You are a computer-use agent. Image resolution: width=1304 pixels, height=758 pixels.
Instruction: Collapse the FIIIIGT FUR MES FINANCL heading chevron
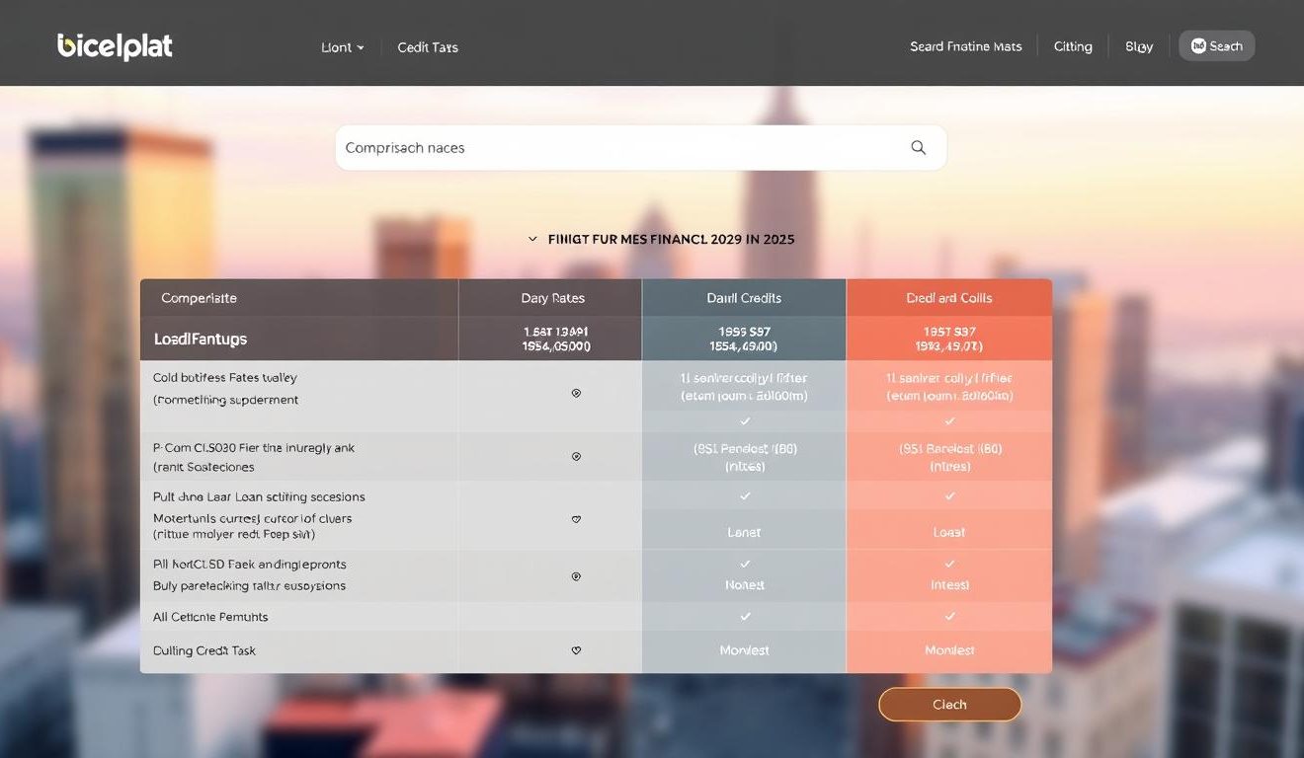point(533,239)
